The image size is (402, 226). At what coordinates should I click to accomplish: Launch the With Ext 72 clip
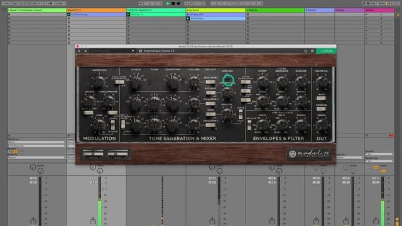(128, 14)
